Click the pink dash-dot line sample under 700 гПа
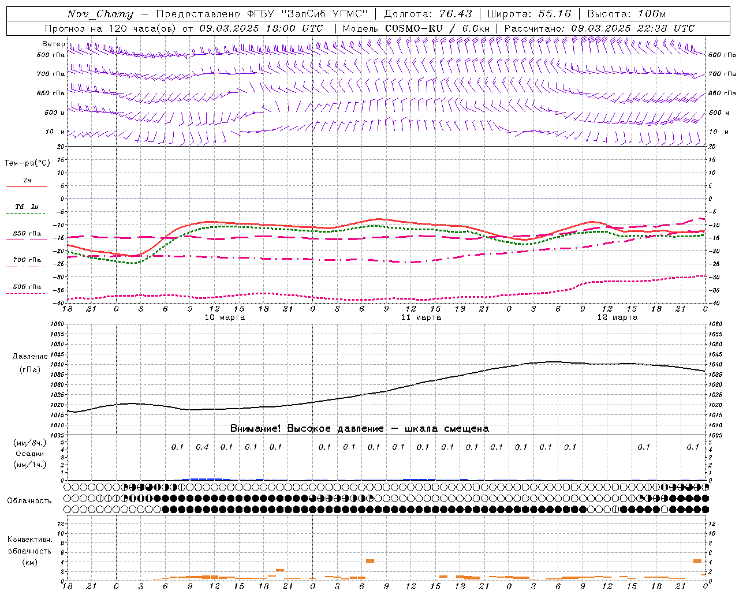Image resolution: width=739 pixels, height=591 pixels. [27, 267]
